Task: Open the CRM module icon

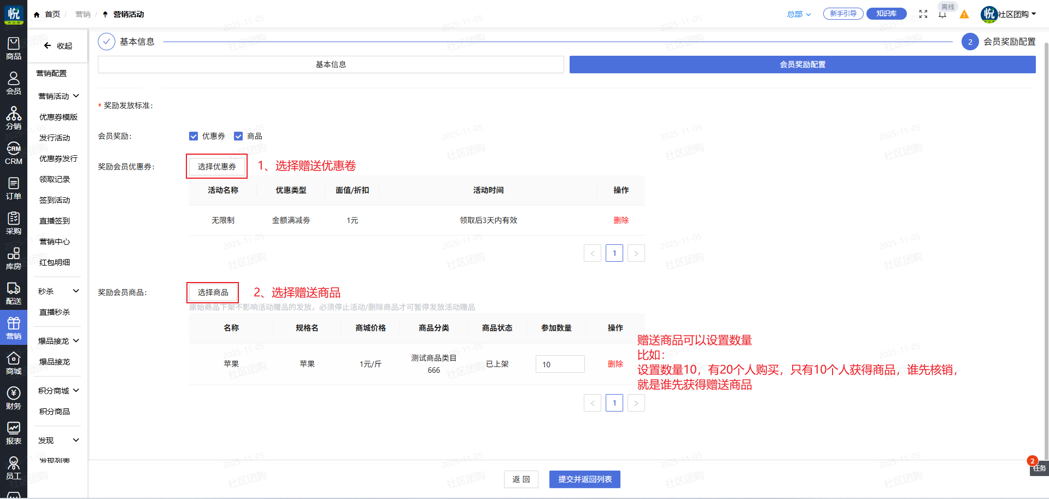Action: click(x=14, y=153)
